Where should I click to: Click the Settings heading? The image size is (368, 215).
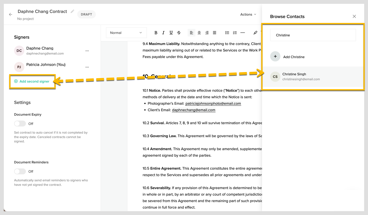click(x=22, y=102)
